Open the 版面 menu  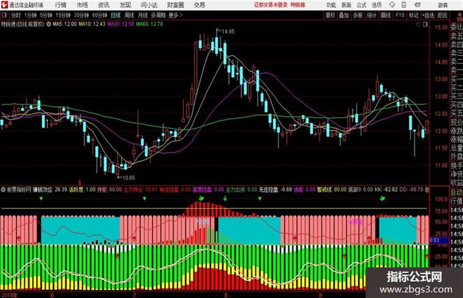click(x=346, y=5)
